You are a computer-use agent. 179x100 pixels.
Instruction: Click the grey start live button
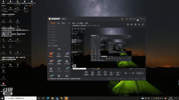tap(140, 73)
